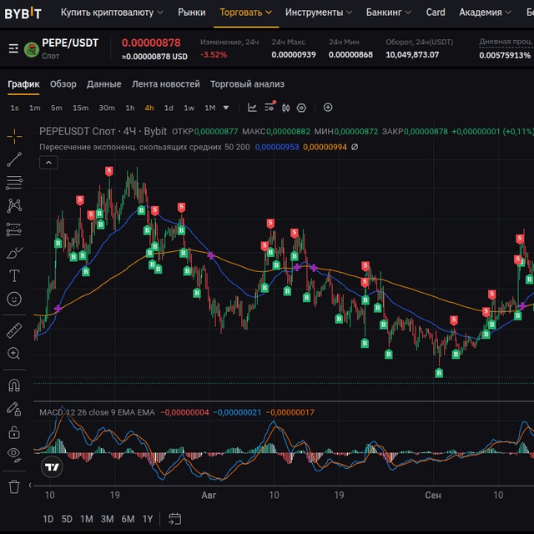Select 5m timeframe
The image size is (534, 534).
57,108
